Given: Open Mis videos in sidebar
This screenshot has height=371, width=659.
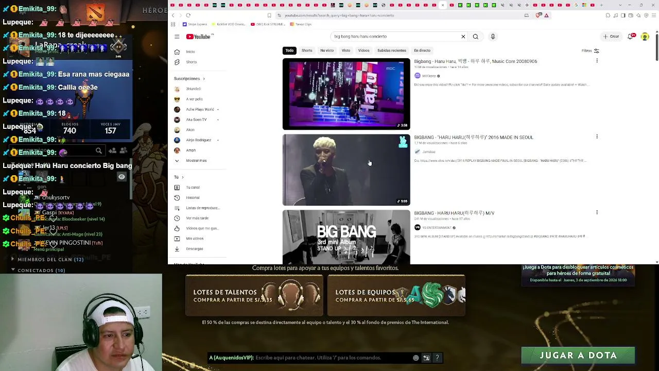Looking at the screenshot, I should pos(195,239).
